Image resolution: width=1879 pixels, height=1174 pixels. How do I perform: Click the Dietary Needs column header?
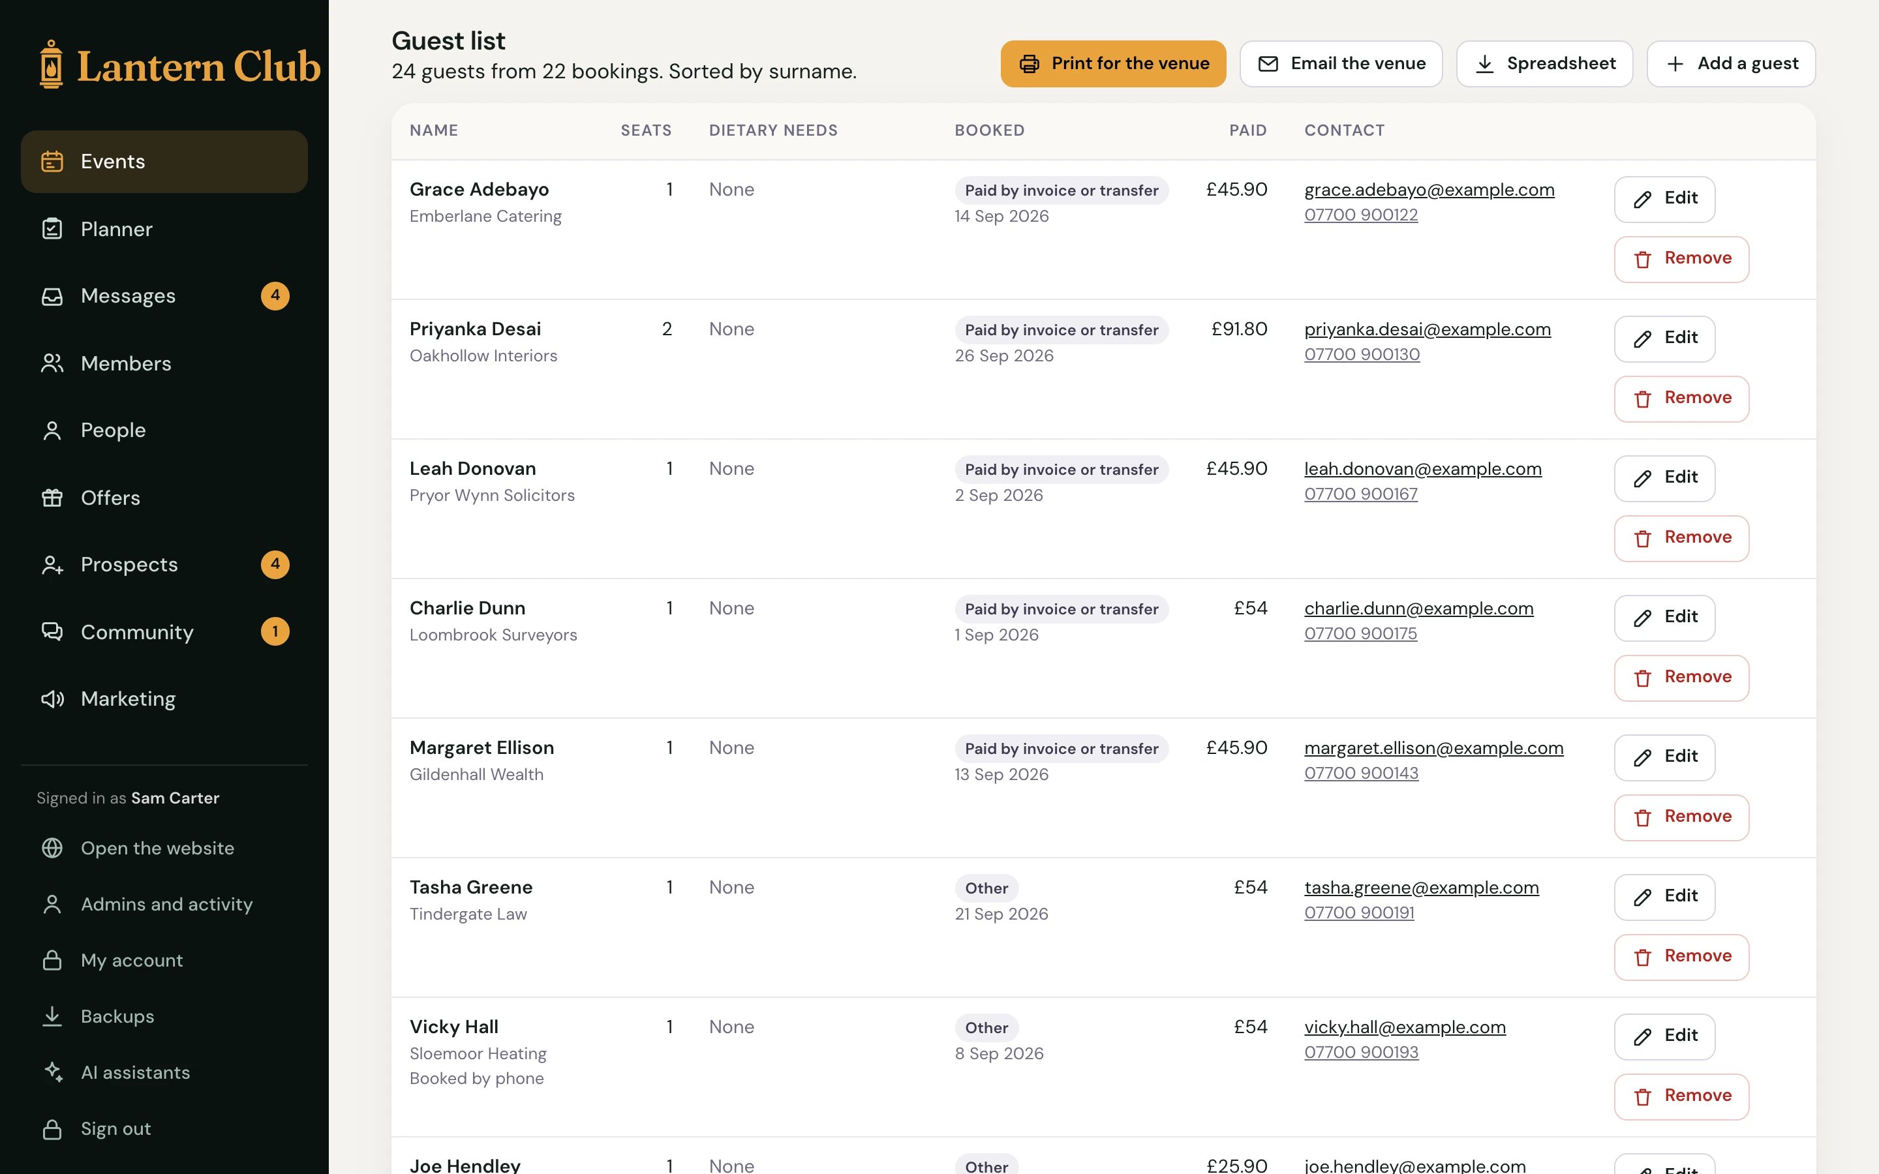pos(772,130)
